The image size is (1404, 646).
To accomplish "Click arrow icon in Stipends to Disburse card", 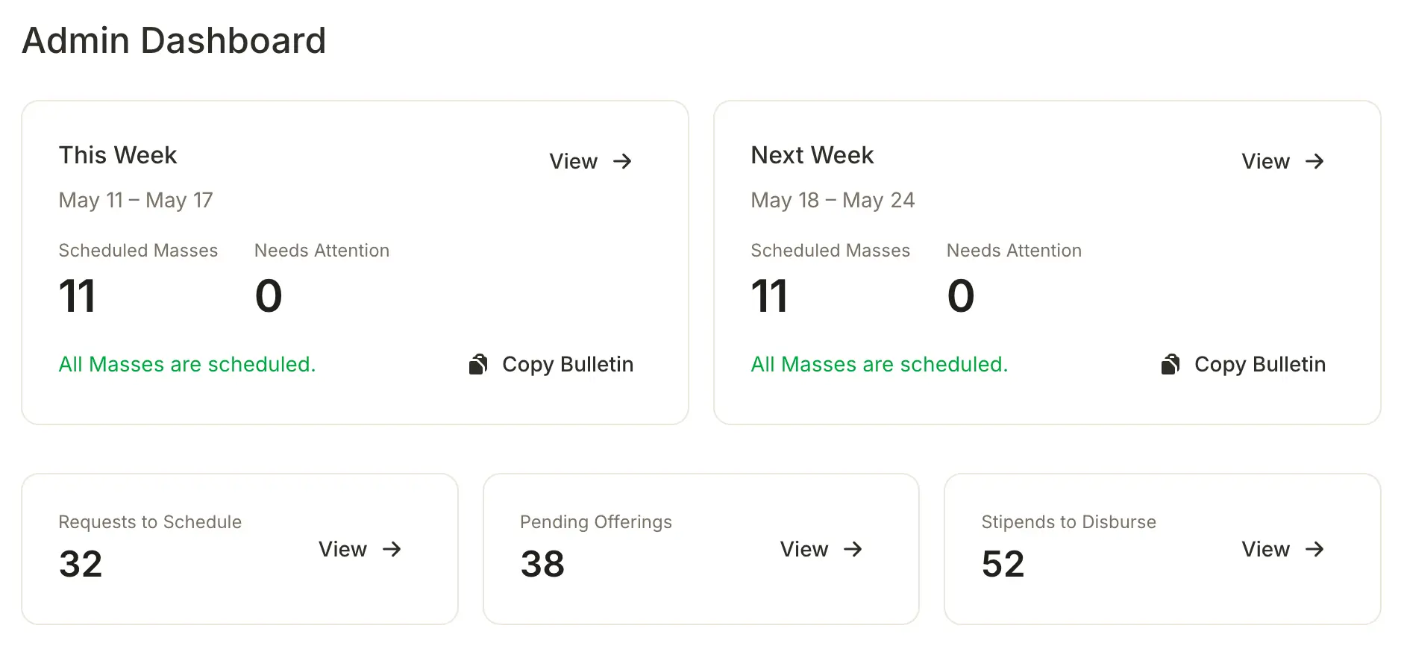I will [1314, 549].
